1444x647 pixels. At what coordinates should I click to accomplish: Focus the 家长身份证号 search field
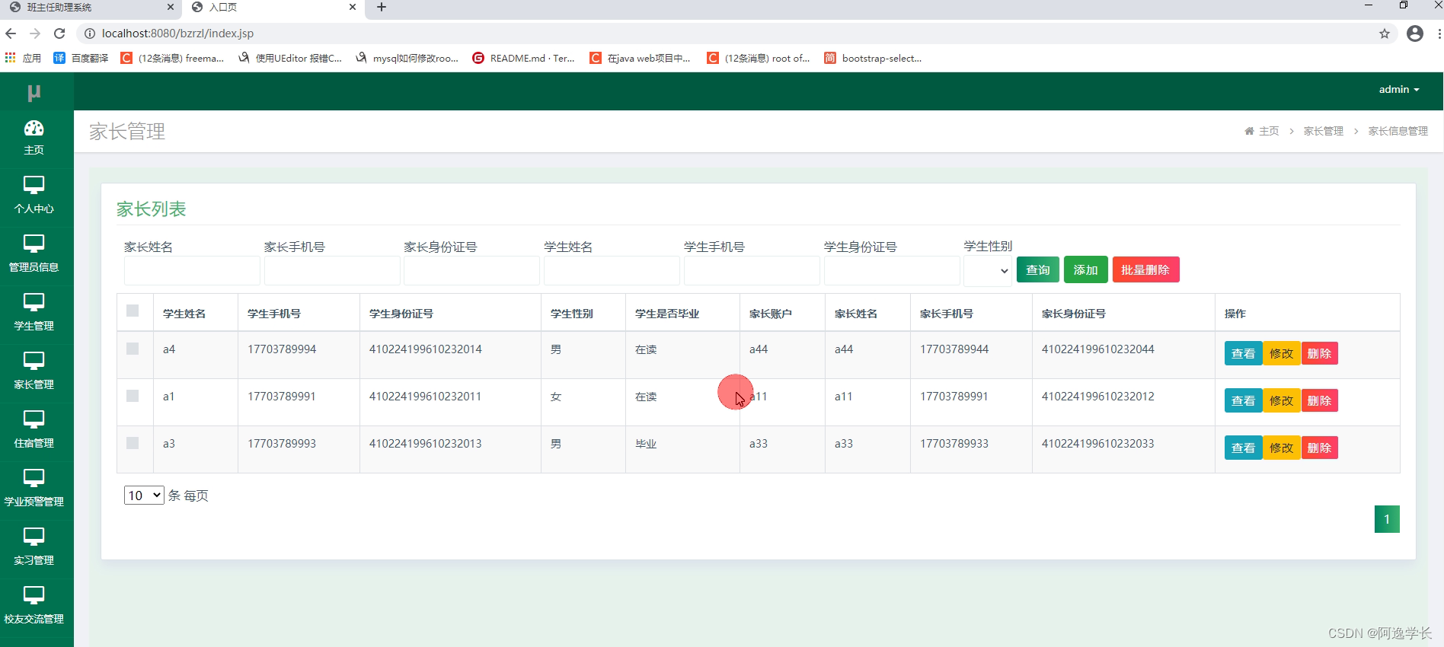471,270
